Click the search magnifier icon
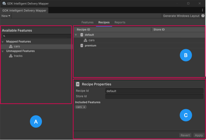Image resolution: width=206 pixels, height=140 pixels. (x=4, y=36)
